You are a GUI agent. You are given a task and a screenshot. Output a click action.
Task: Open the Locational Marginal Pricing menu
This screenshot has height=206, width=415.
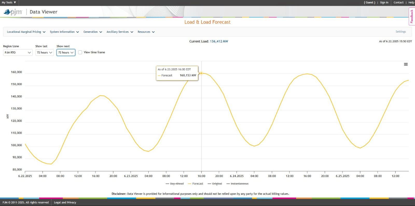tap(26, 32)
